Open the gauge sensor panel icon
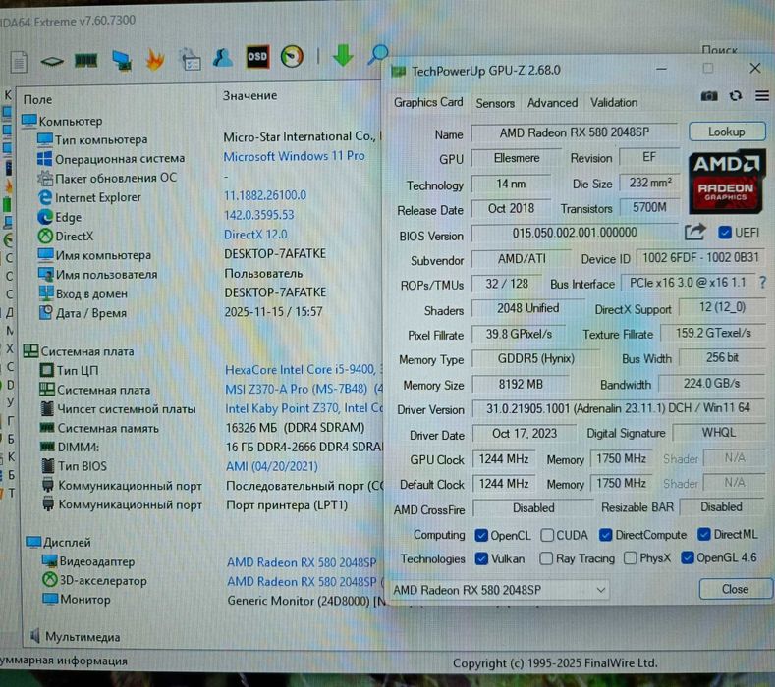The image size is (775, 687). pyautogui.click(x=292, y=56)
